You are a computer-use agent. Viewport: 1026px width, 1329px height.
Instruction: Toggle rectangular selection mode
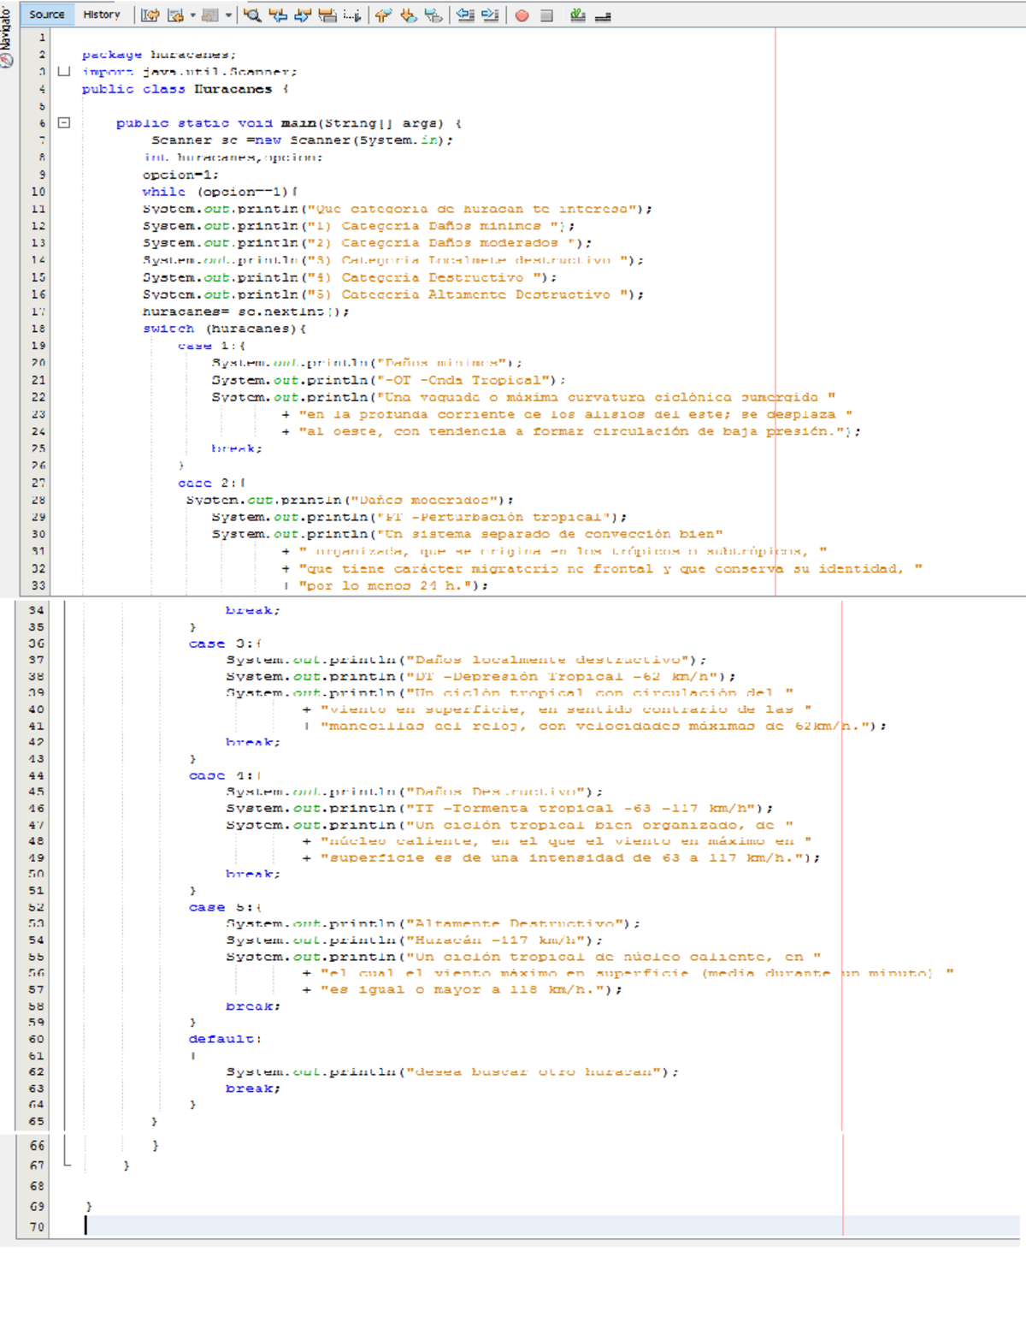[x=352, y=15]
